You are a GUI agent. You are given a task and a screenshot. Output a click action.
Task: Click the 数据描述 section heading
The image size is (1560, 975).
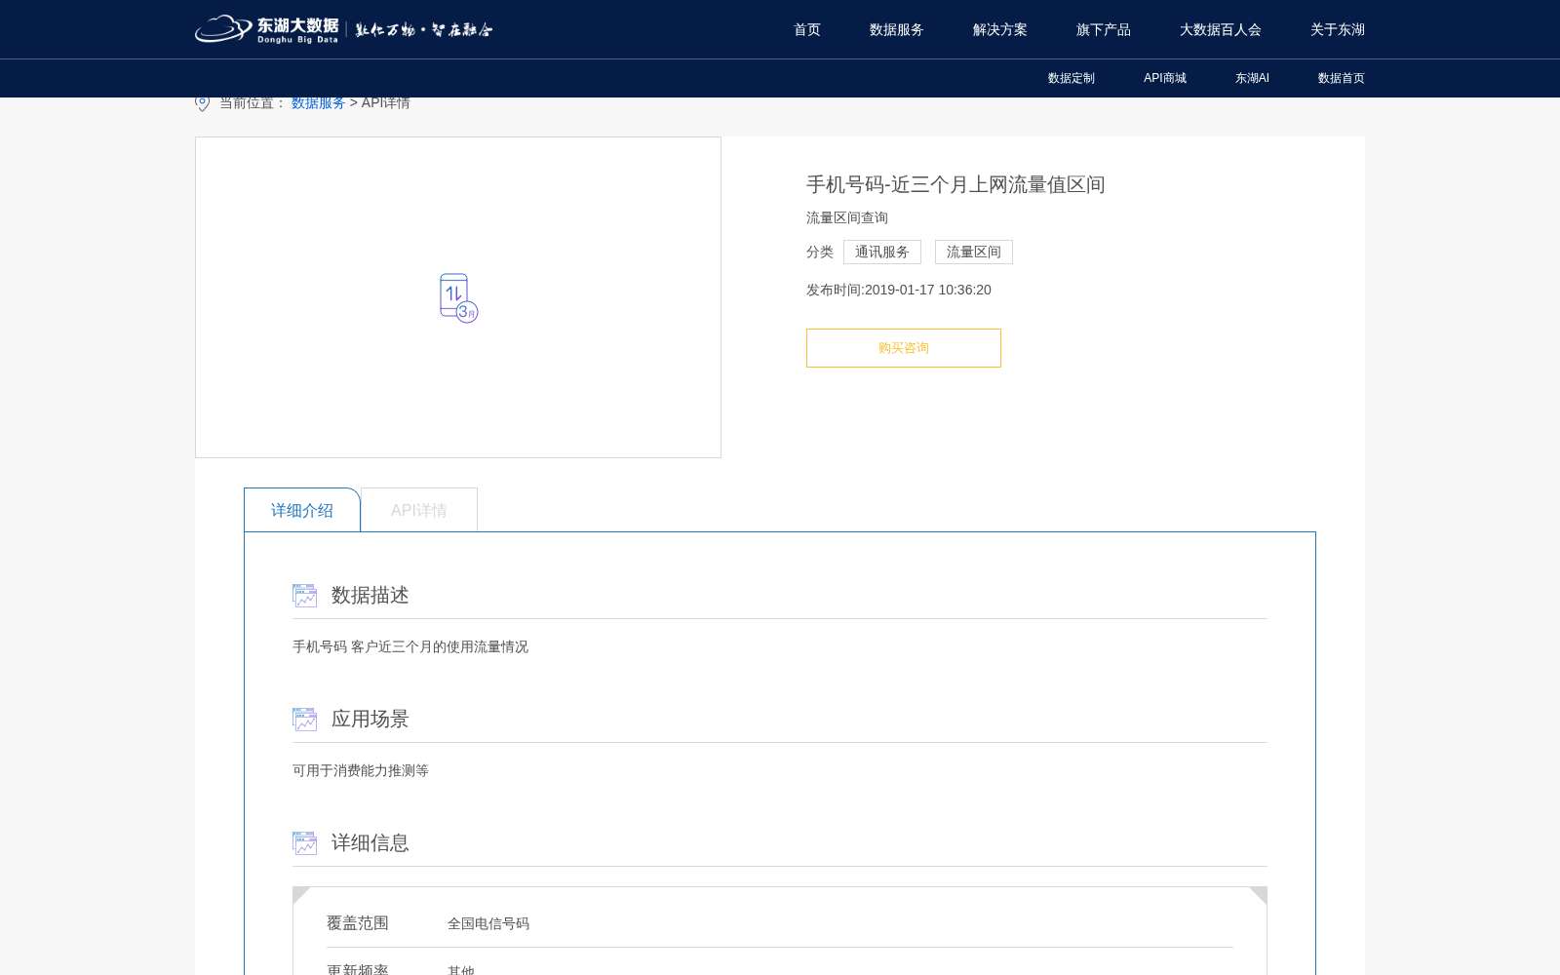click(370, 596)
